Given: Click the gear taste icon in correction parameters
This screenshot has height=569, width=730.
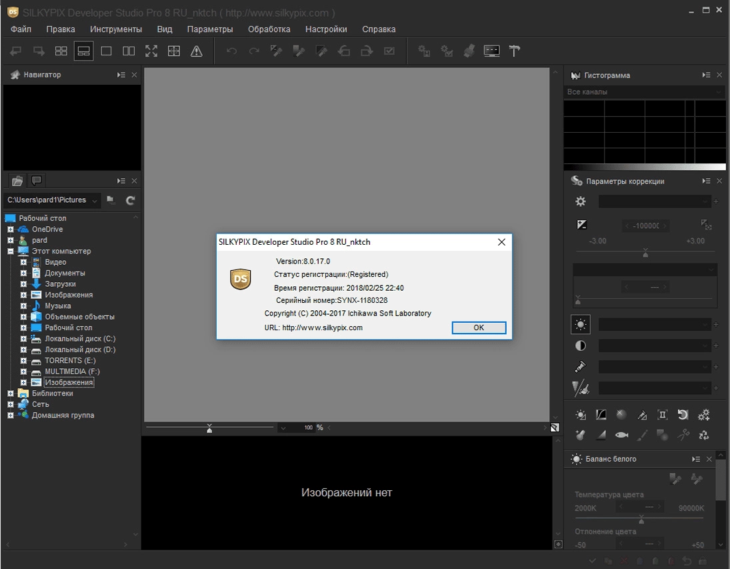Looking at the screenshot, I should pos(581,201).
